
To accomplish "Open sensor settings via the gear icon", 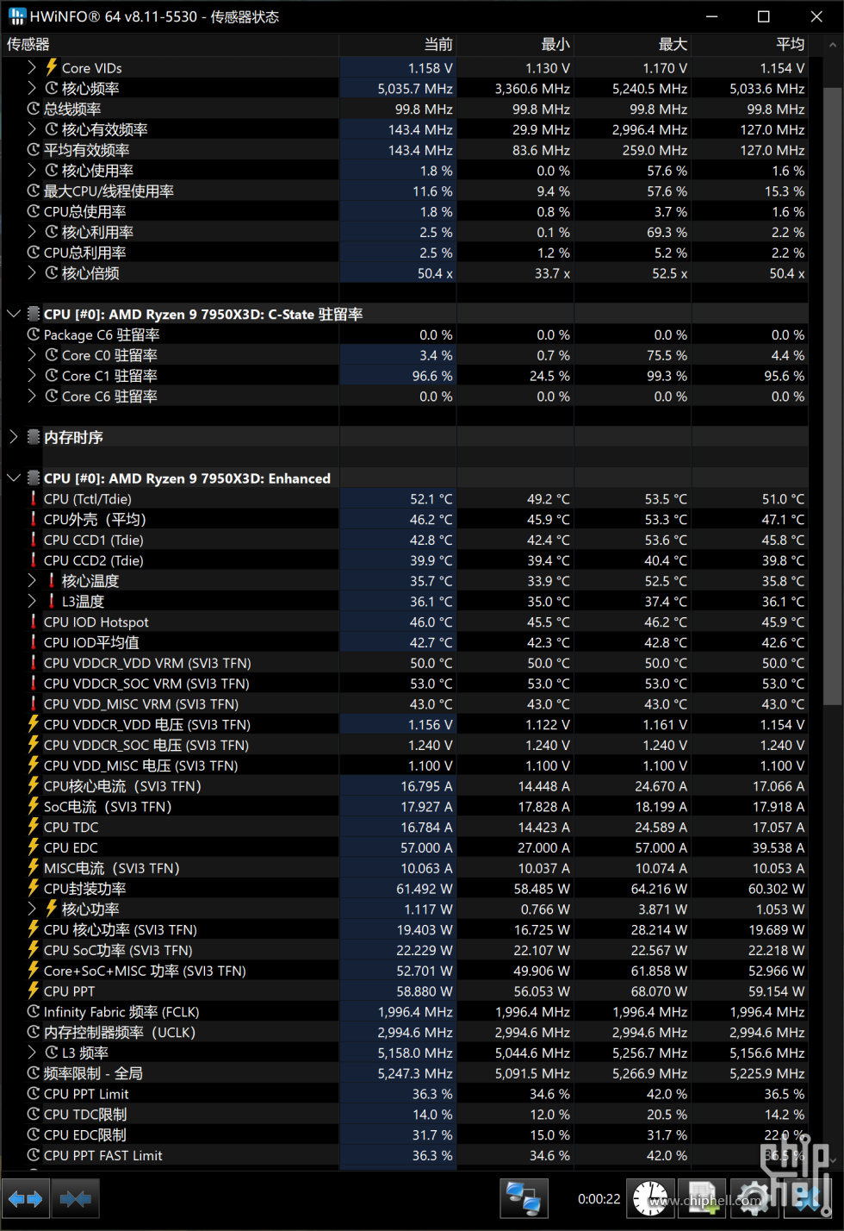I will click(754, 1199).
